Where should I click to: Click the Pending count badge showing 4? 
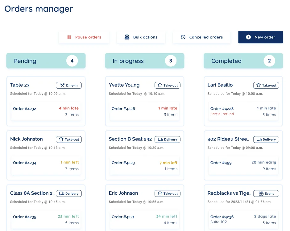coord(72,61)
